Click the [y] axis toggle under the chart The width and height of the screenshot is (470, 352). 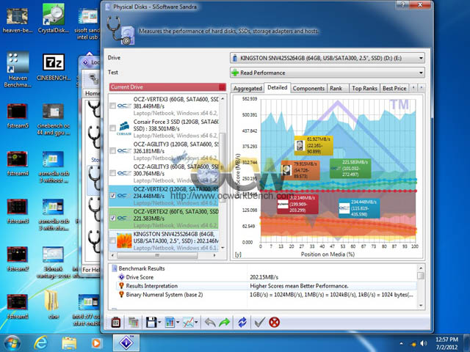click(238, 254)
